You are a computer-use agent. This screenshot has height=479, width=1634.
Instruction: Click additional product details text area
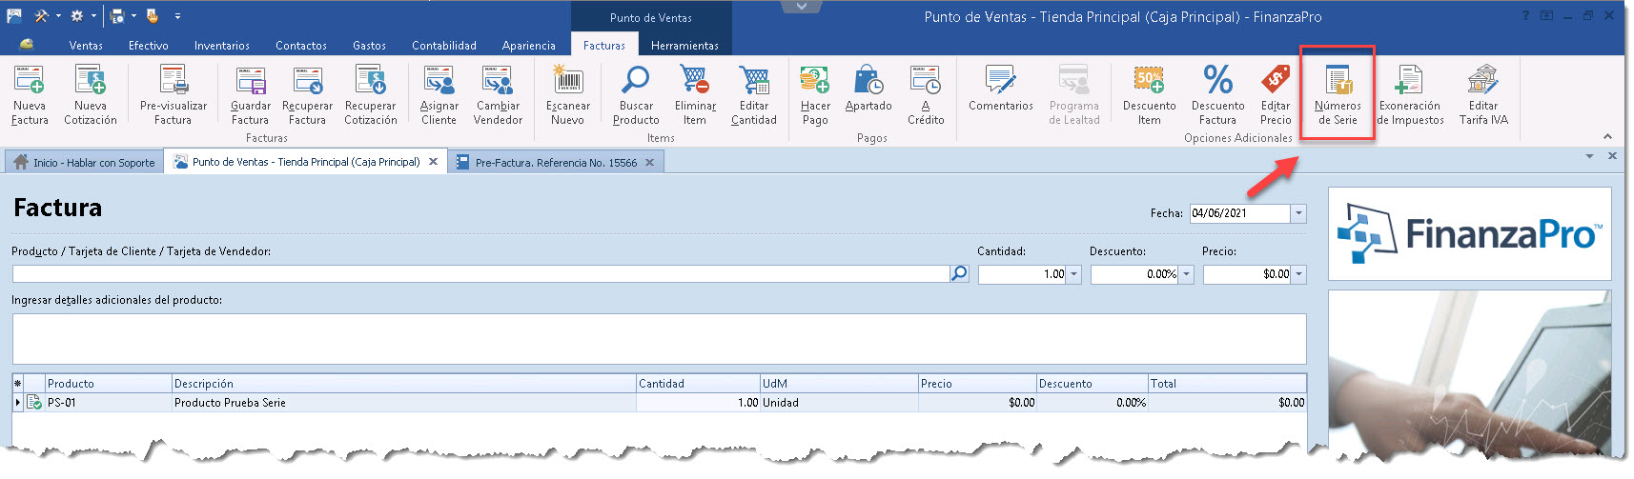[659, 338]
